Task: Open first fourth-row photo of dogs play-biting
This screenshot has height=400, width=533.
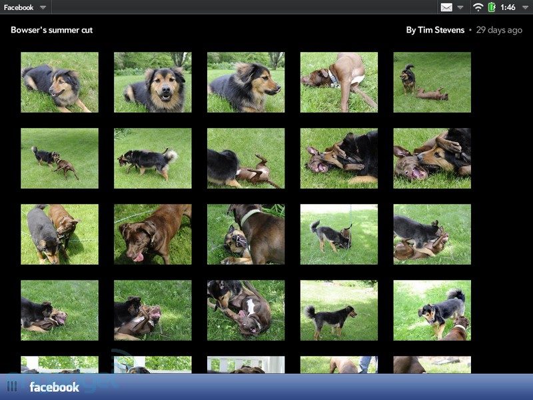Action: [x=59, y=310]
